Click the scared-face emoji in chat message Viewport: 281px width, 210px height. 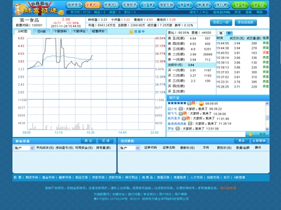(x=201, y=104)
